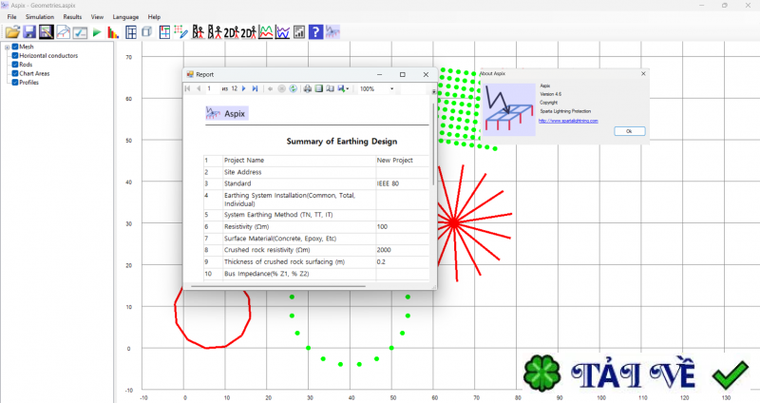Disable the Rods checkbox
This screenshot has width=760, height=403.
15,65
